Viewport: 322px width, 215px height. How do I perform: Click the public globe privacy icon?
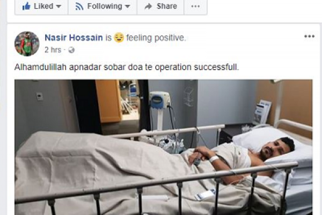[x=71, y=50]
